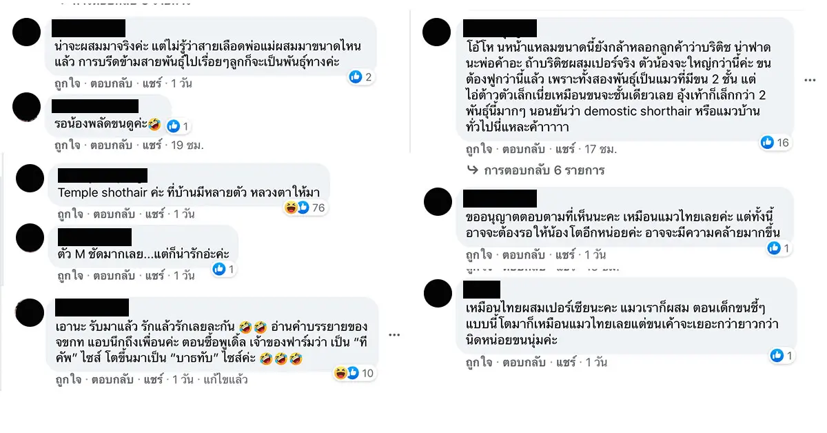Image resolution: width=827 pixels, height=433 pixels.
Task: Click the like icon on รอน้องผลัดขนดูค่ะ comment
Action: pyautogui.click(x=173, y=125)
